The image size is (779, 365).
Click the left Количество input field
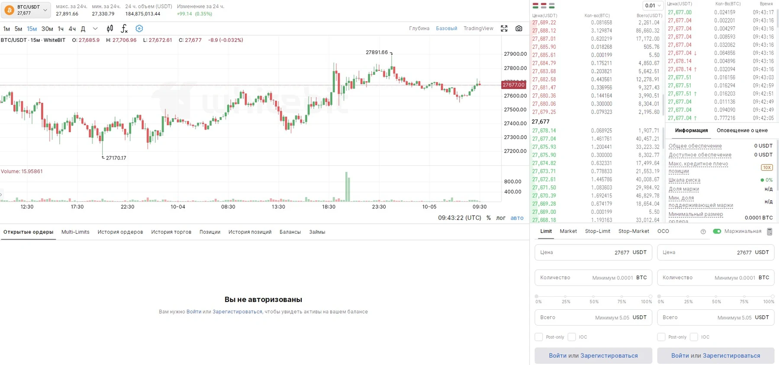pos(593,278)
